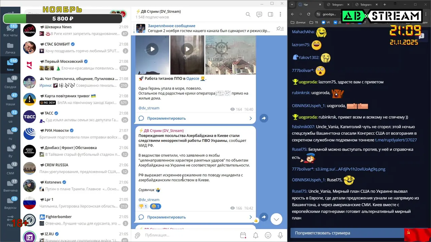Open the three-dot channel menu

(x=280, y=14)
